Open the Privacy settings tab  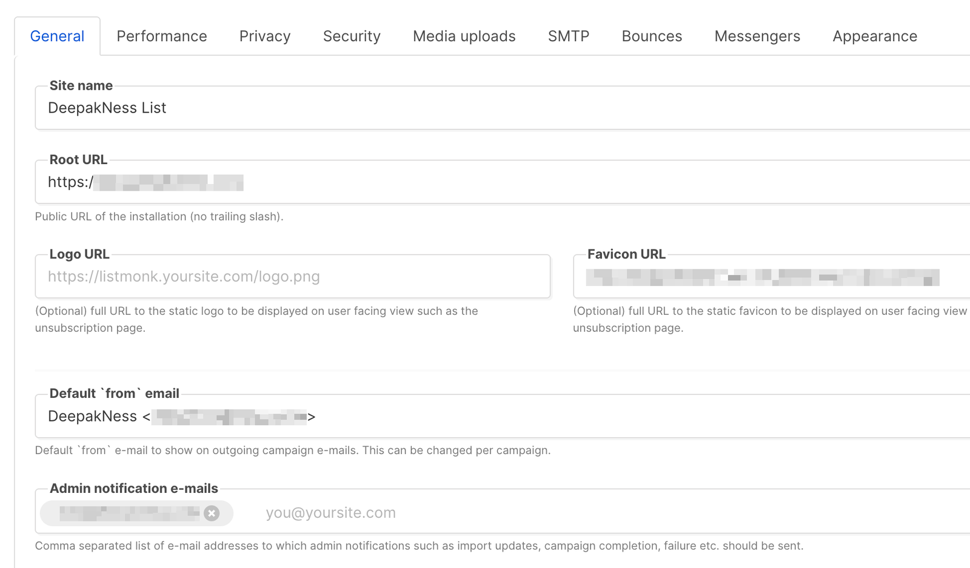pyautogui.click(x=264, y=36)
